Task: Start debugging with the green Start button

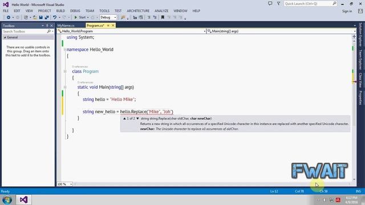Action: [80, 18]
